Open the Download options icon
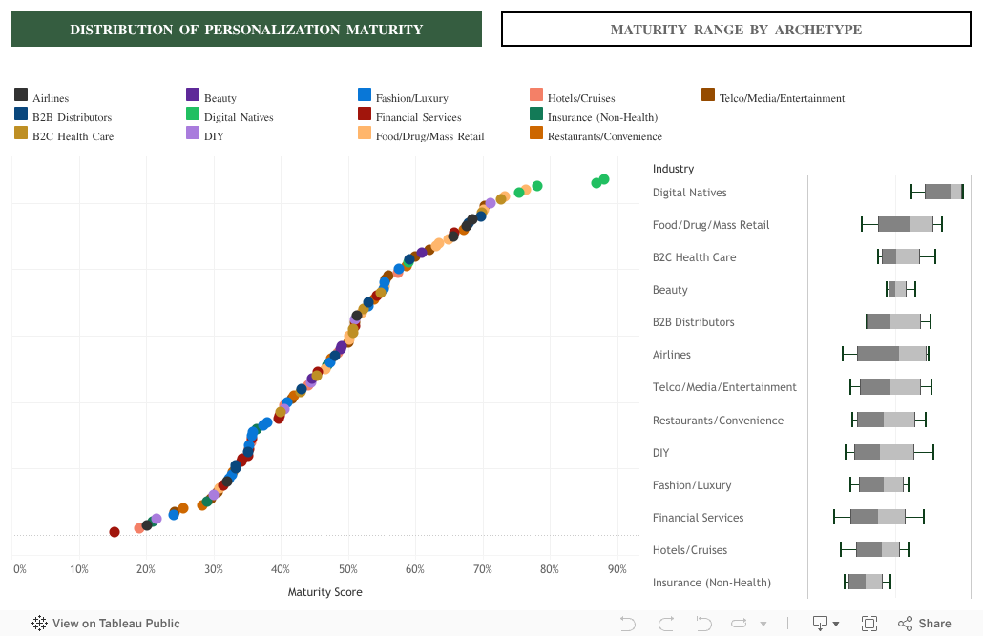Viewport: 983px width, 636px height. click(820, 624)
